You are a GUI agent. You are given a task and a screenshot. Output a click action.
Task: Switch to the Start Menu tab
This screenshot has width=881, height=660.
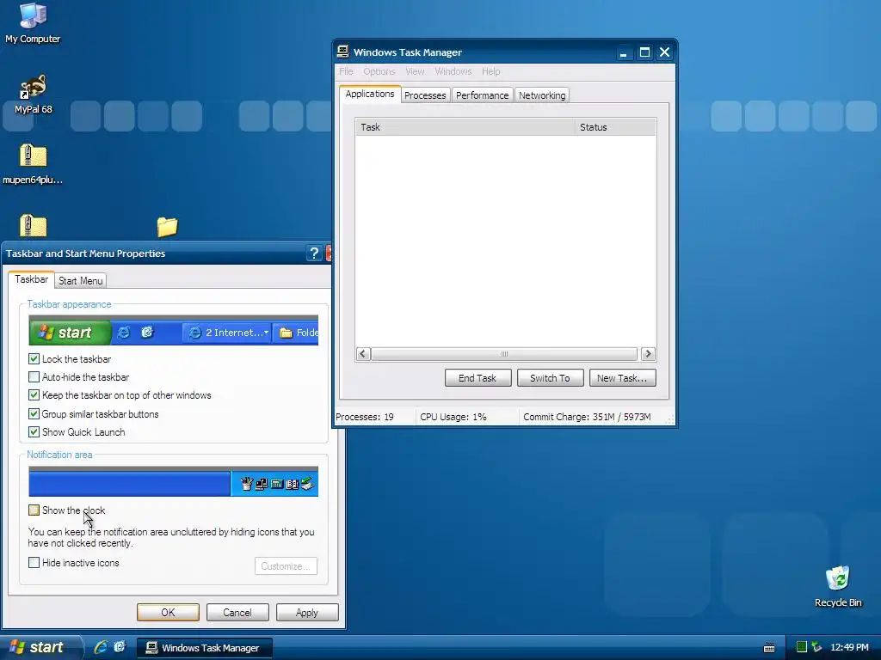(x=80, y=281)
